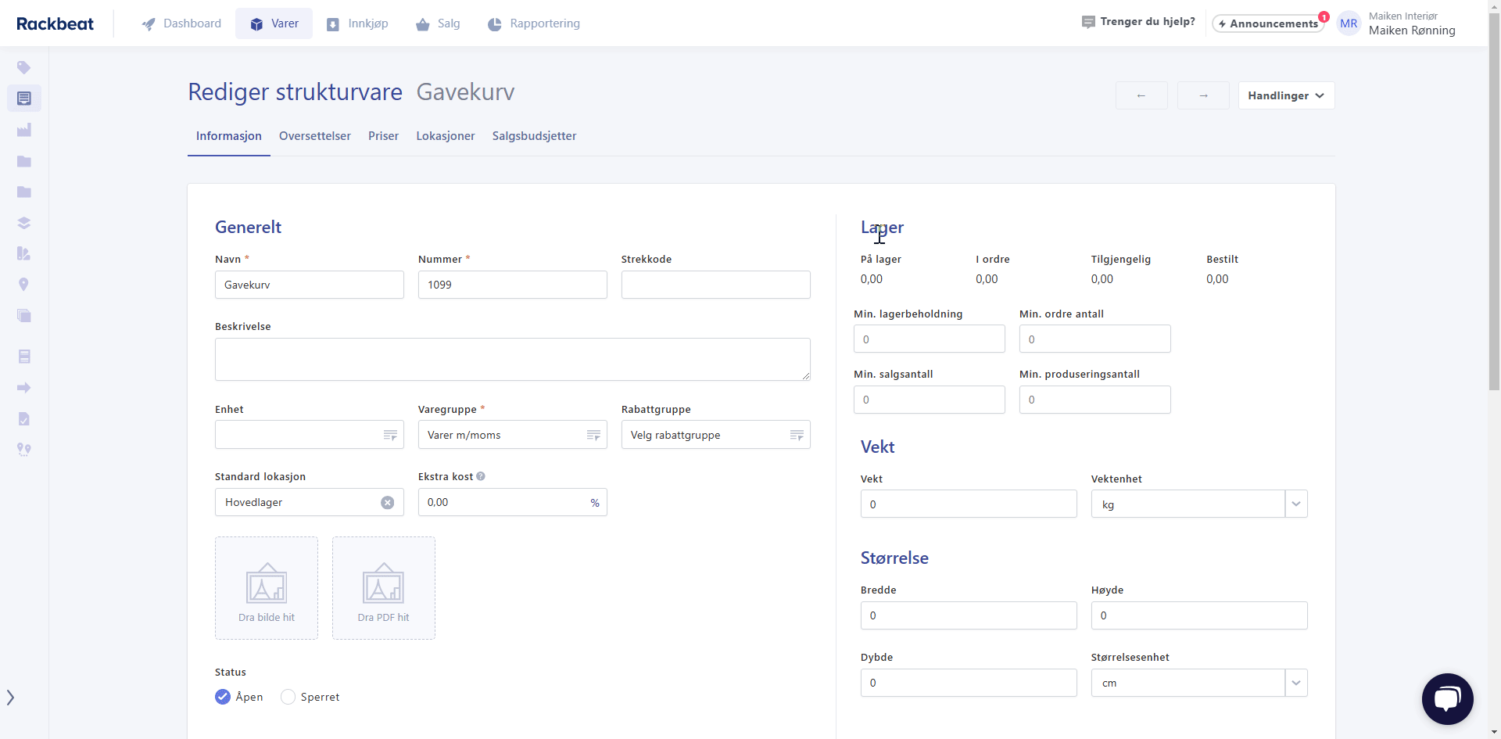Screen dimensions: 1501x739
Task: Click the Ekstra kost help icon
Action: 481,476
